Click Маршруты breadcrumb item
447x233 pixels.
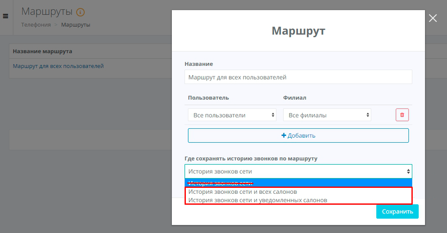[75, 25]
